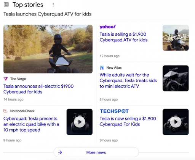Screen dimensions: 195x160
Task: Click 'New Atlas' source name
Action: [114, 67]
